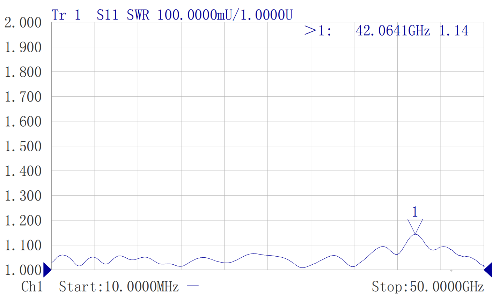Viewport: 500px width, 295px height.
Task: Click the marker number 1 label above the triangle
Action: [415, 212]
